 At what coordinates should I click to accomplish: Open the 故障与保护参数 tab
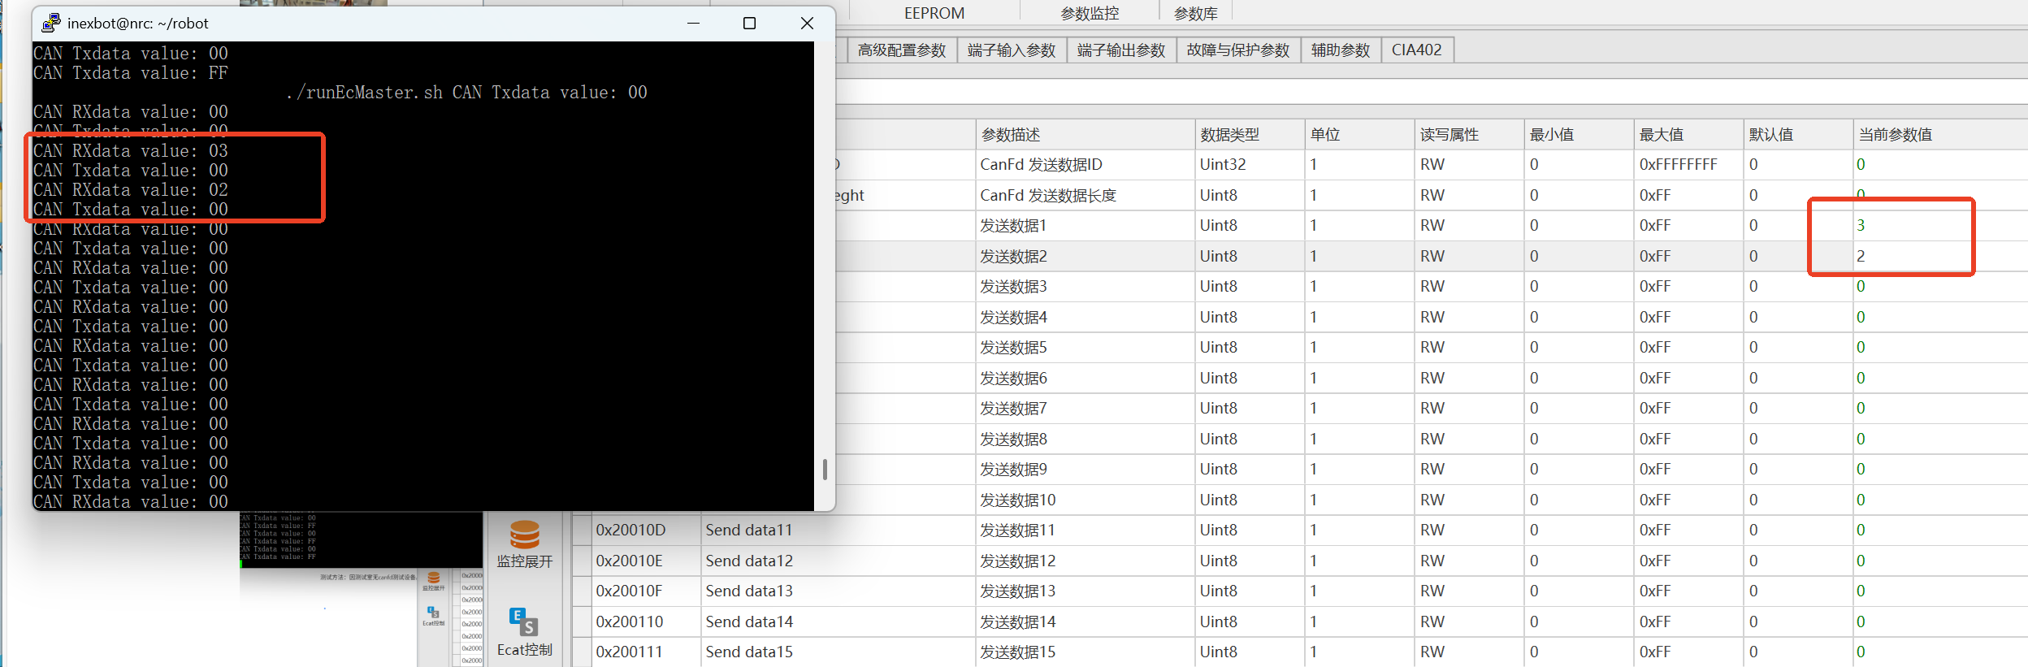click(x=1238, y=50)
